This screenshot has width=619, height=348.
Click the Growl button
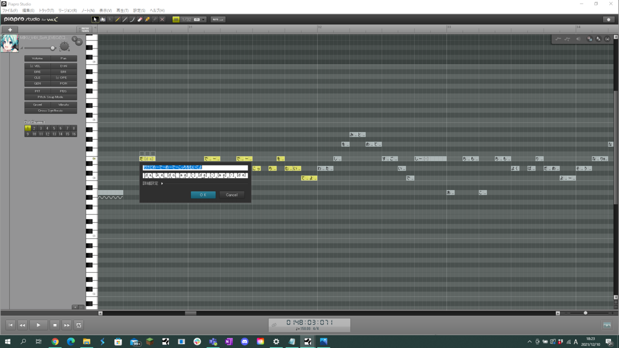(x=38, y=105)
